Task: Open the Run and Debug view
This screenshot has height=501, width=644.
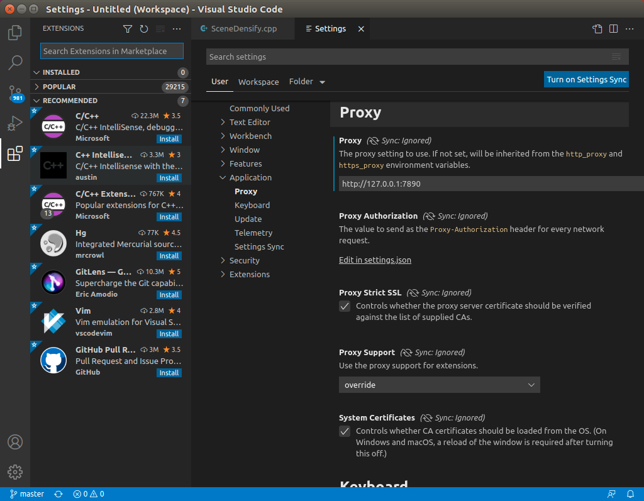Action: (14, 123)
